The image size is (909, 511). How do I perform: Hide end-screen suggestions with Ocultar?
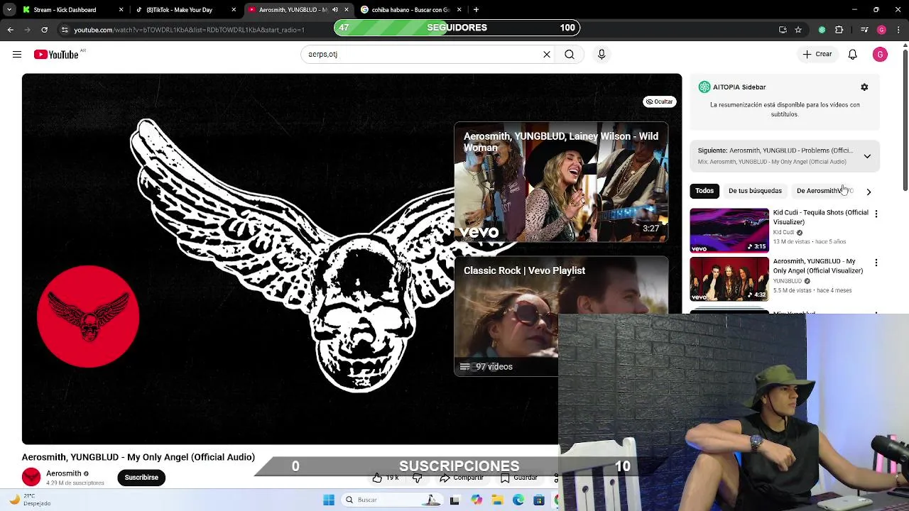[659, 101]
